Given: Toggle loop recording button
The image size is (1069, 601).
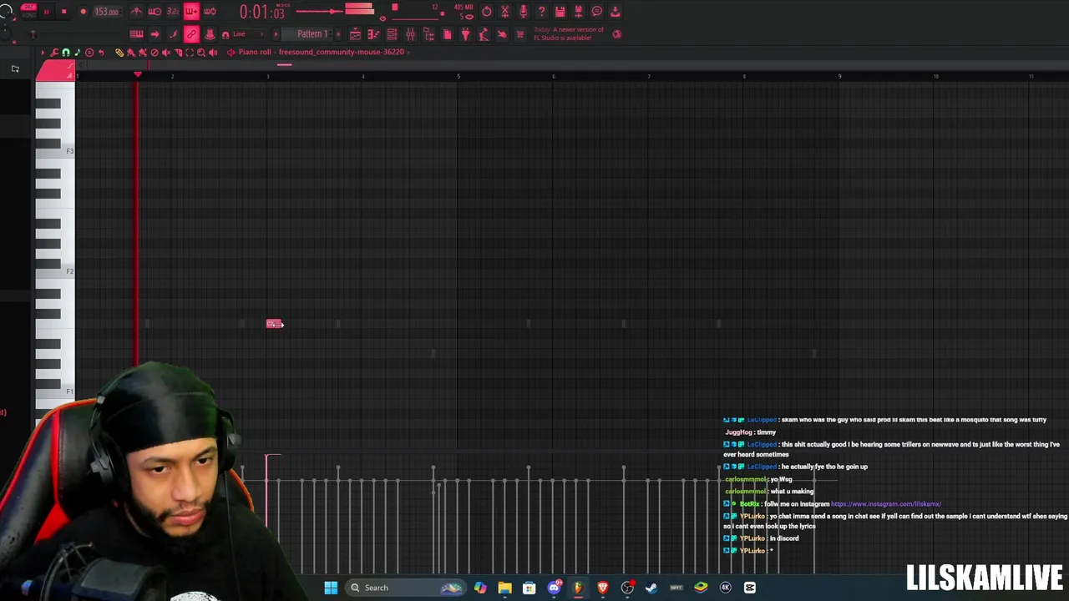Looking at the screenshot, I should pyautogui.click(x=210, y=12).
